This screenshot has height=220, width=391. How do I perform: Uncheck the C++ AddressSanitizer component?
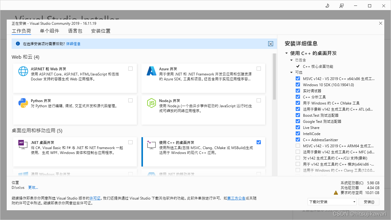(x=298, y=140)
